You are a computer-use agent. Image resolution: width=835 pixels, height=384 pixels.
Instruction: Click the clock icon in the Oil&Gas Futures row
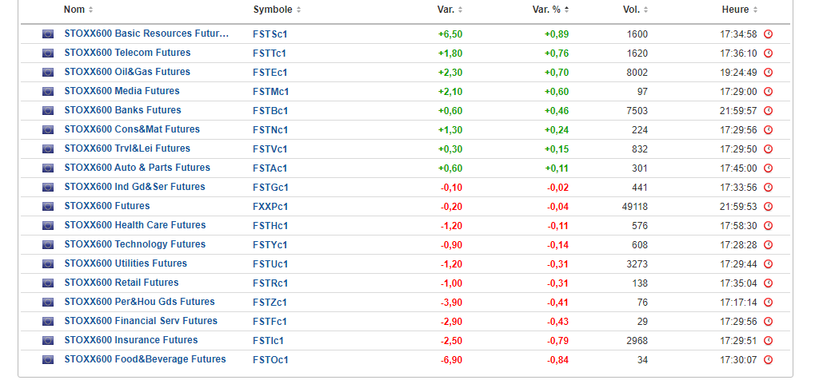(769, 73)
